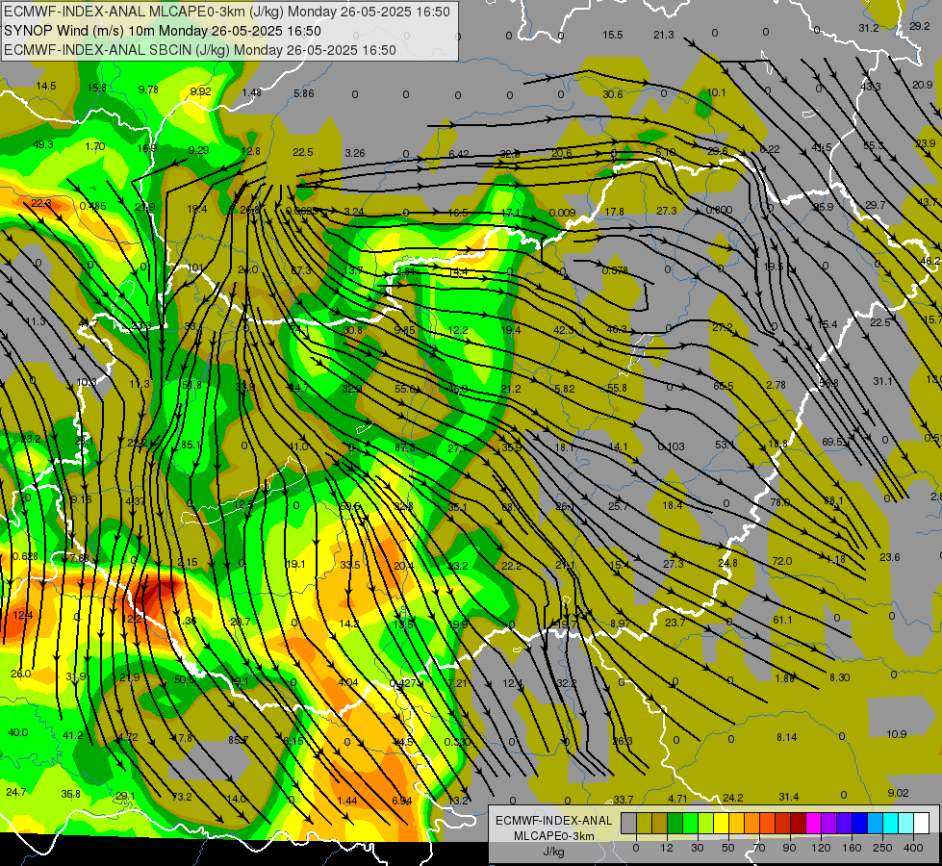Select the SBCIN title line
The image size is (942, 866).
point(200,50)
